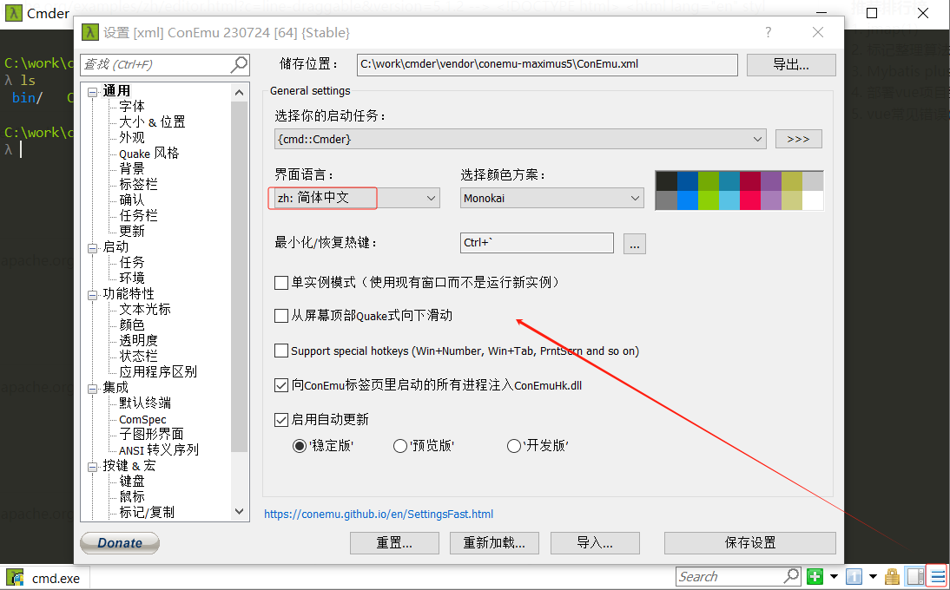
Task: Click tree scrollbar down arrow
Action: pos(240,512)
